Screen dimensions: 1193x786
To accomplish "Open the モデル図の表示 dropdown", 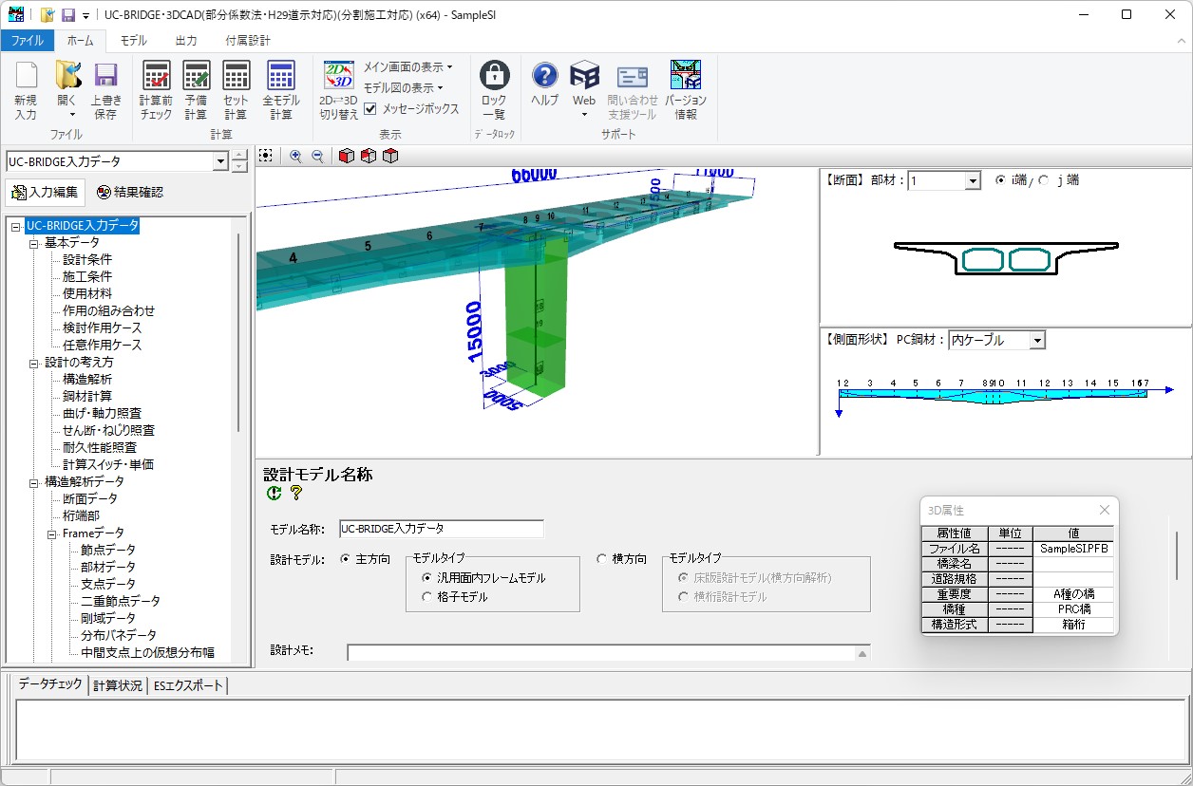I will point(404,88).
